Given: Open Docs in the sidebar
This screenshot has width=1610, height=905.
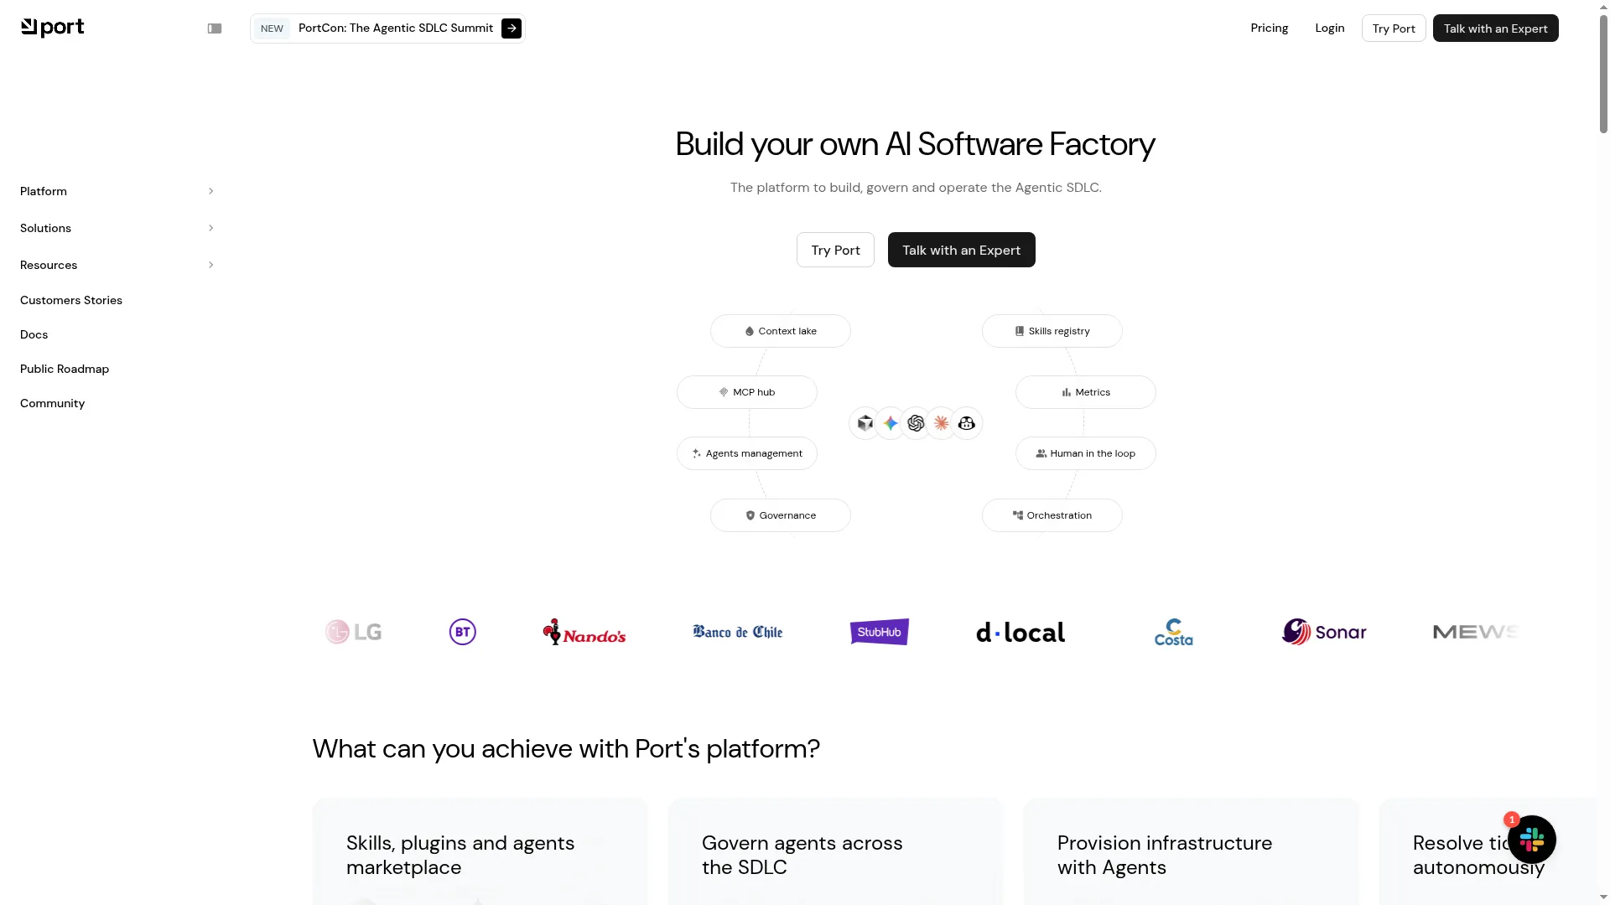Looking at the screenshot, I should [x=34, y=334].
